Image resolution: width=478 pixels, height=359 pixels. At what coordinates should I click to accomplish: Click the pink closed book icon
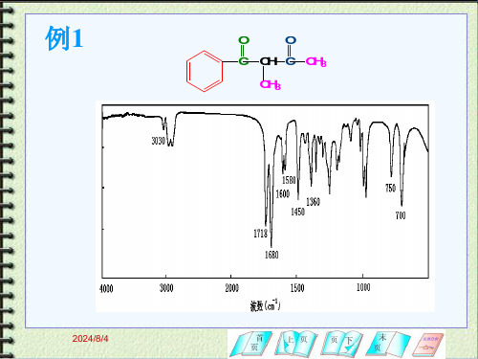pos(428,345)
